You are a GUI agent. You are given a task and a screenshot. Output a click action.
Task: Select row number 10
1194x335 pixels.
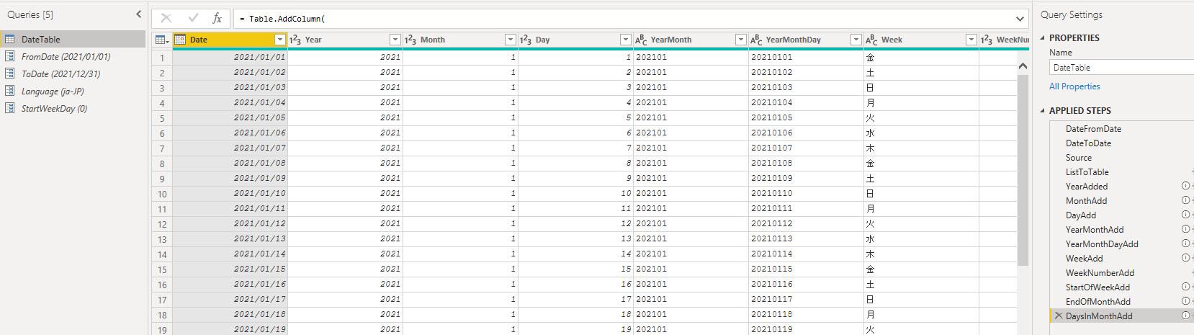click(162, 194)
